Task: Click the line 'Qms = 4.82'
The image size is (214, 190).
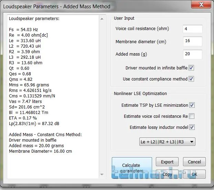Action: pos(21,79)
